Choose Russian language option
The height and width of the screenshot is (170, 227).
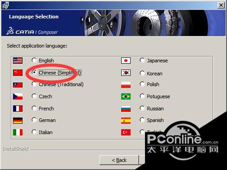142,108
